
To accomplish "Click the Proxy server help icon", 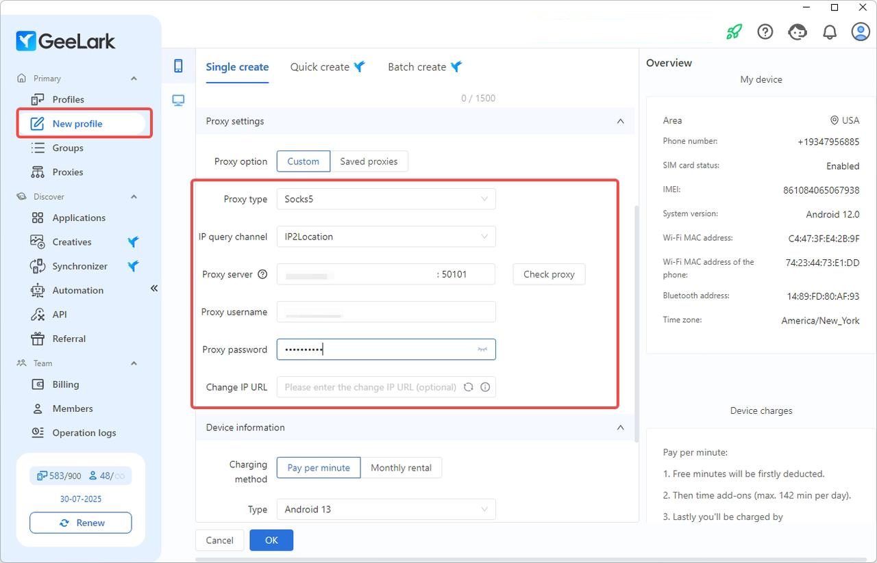I will 262,274.
